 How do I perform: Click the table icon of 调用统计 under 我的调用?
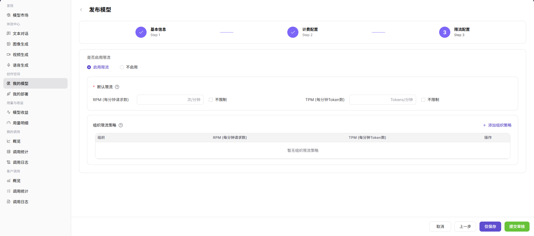[9, 152]
